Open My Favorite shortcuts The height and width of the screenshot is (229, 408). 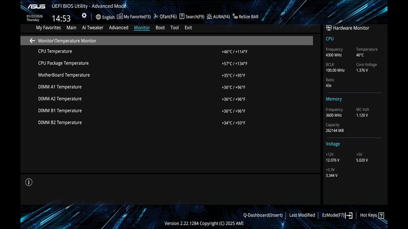134,16
